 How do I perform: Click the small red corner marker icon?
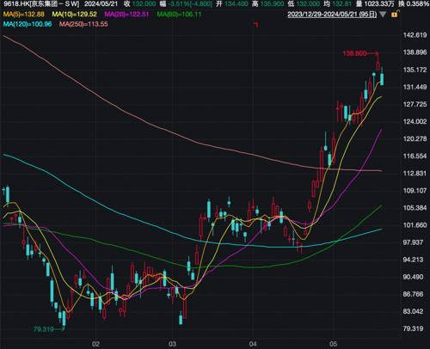256,25
